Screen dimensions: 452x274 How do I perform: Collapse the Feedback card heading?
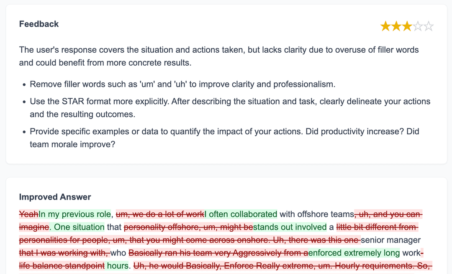(x=39, y=24)
